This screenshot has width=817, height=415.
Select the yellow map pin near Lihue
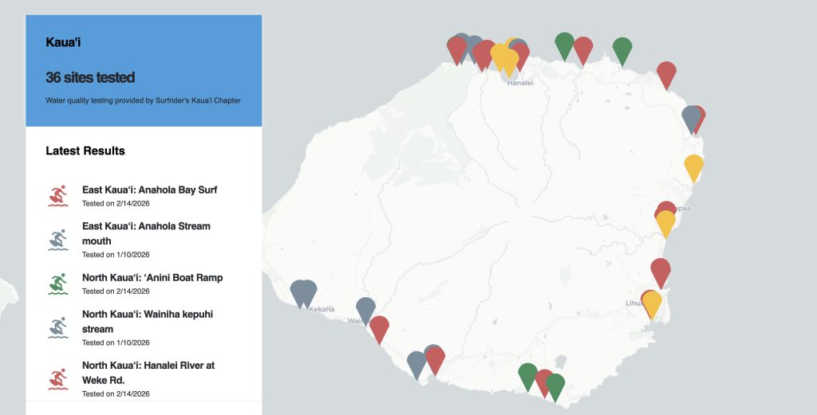point(653,303)
